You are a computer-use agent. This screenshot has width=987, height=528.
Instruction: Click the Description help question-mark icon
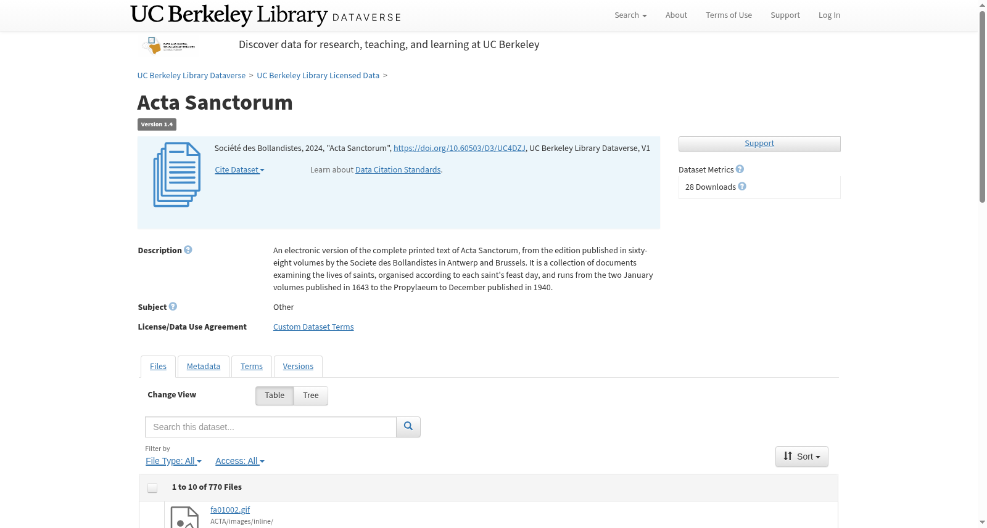(x=188, y=250)
